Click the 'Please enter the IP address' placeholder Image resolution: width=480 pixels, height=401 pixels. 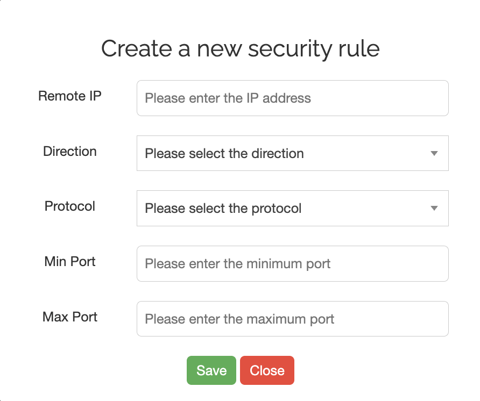click(x=228, y=98)
